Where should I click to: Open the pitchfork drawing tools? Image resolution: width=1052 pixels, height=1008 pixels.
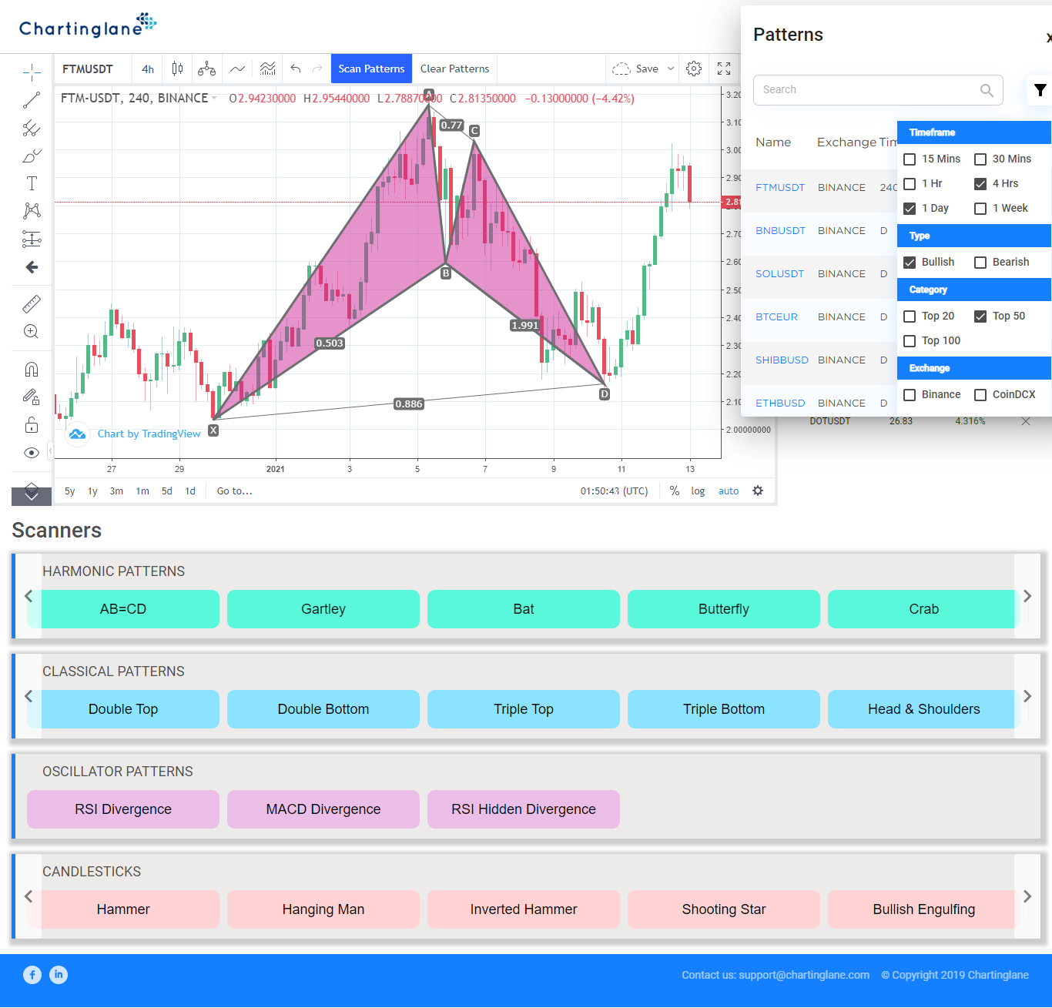[x=32, y=128]
